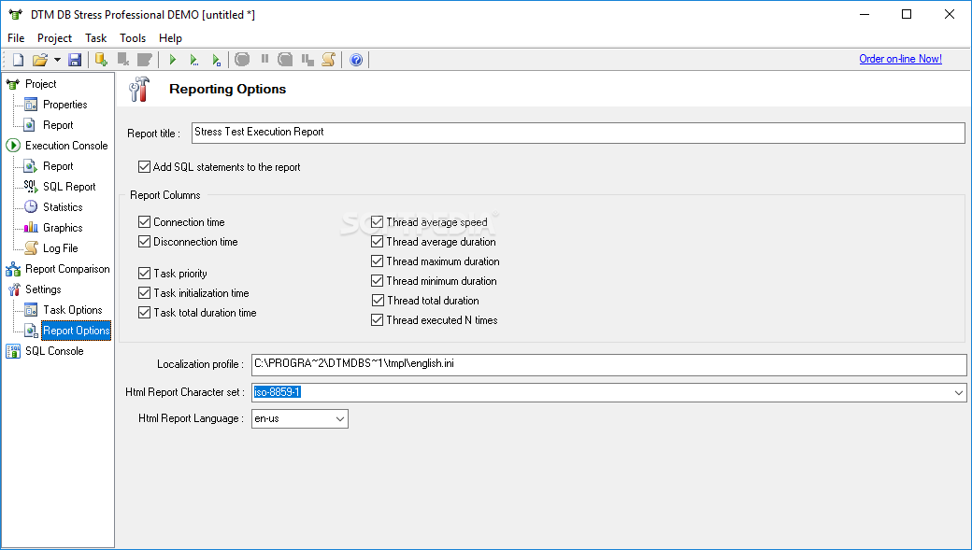This screenshot has width=972, height=550.
Task: Select the Execution Console tree node
Action: [66, 146]
